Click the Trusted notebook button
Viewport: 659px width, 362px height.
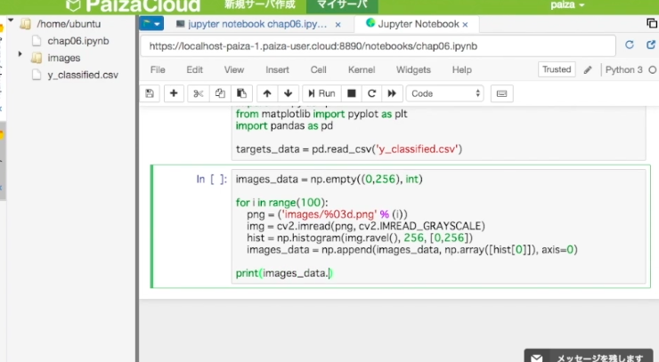point(557,69)
